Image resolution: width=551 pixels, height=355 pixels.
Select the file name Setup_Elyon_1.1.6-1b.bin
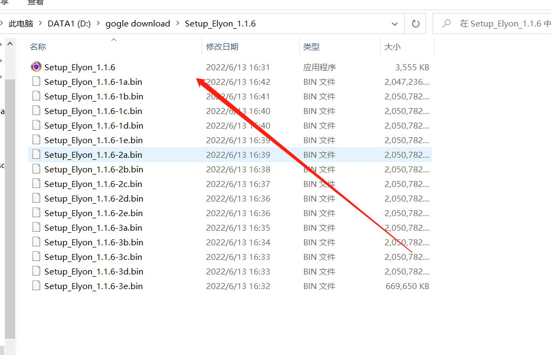coord(94,97)
